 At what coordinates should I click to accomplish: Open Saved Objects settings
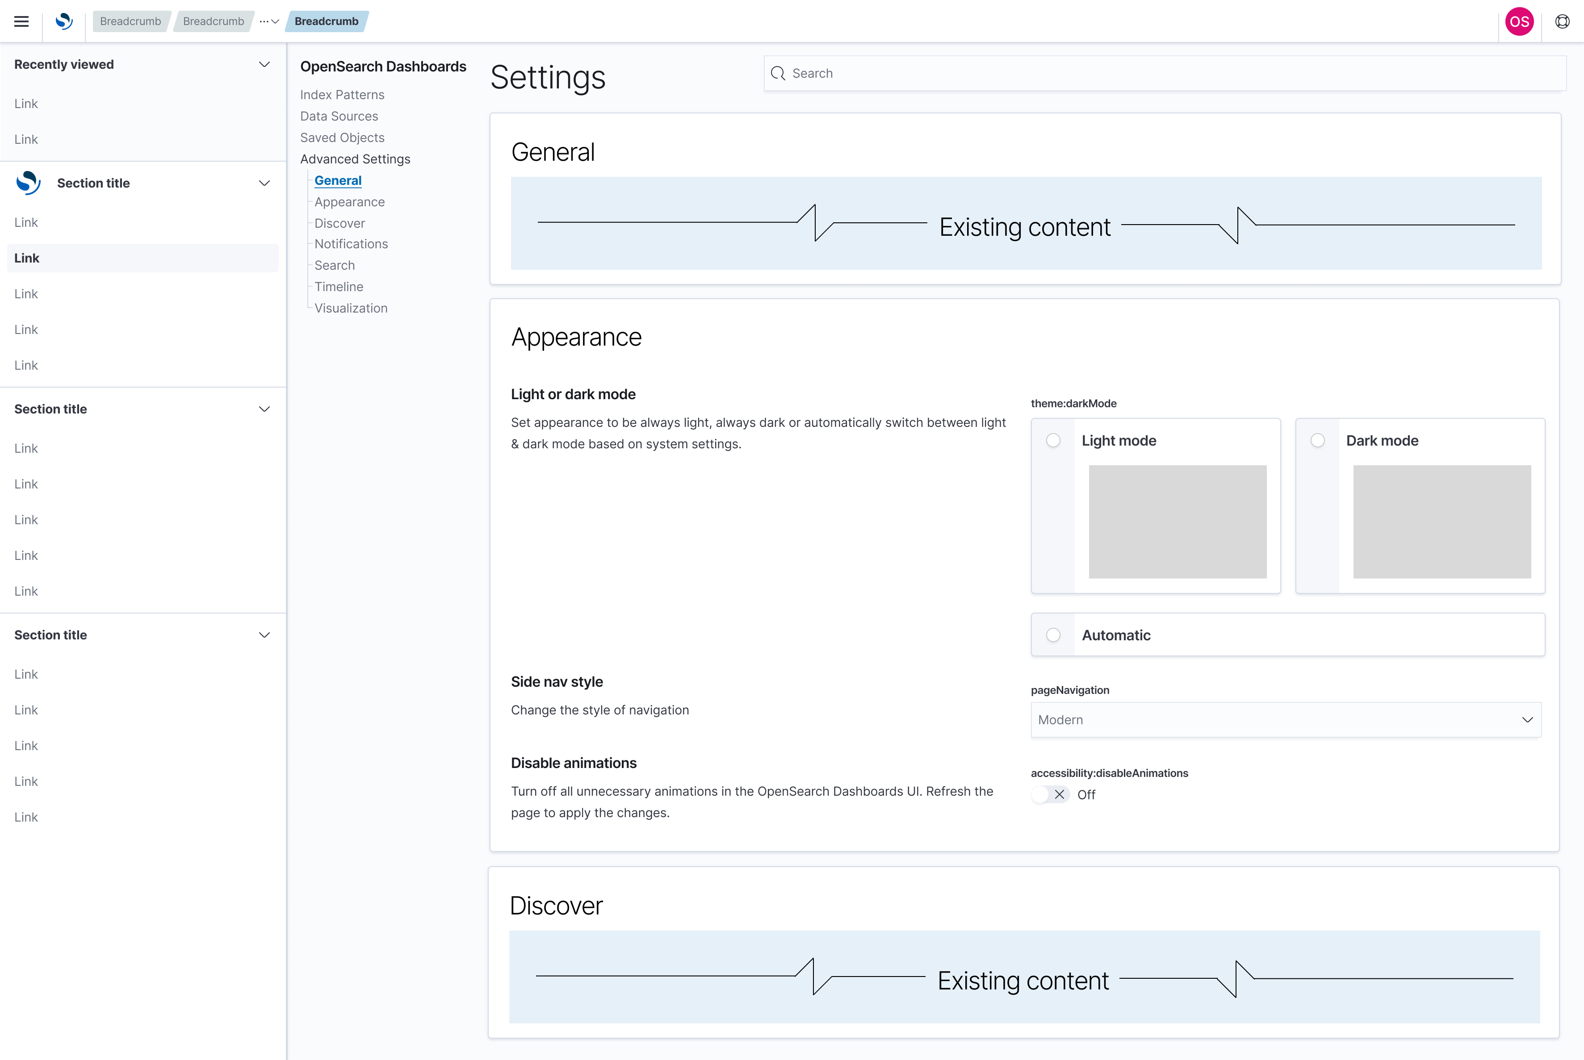tap(342, 137)
